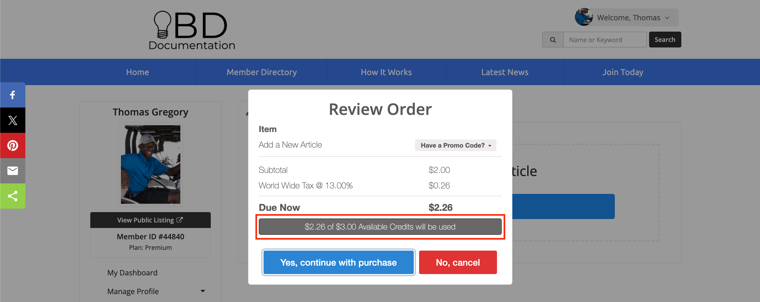Expand the Have a Promo Code dropdown
Viewport: 760px width, 302px height.
pos(455,145)
